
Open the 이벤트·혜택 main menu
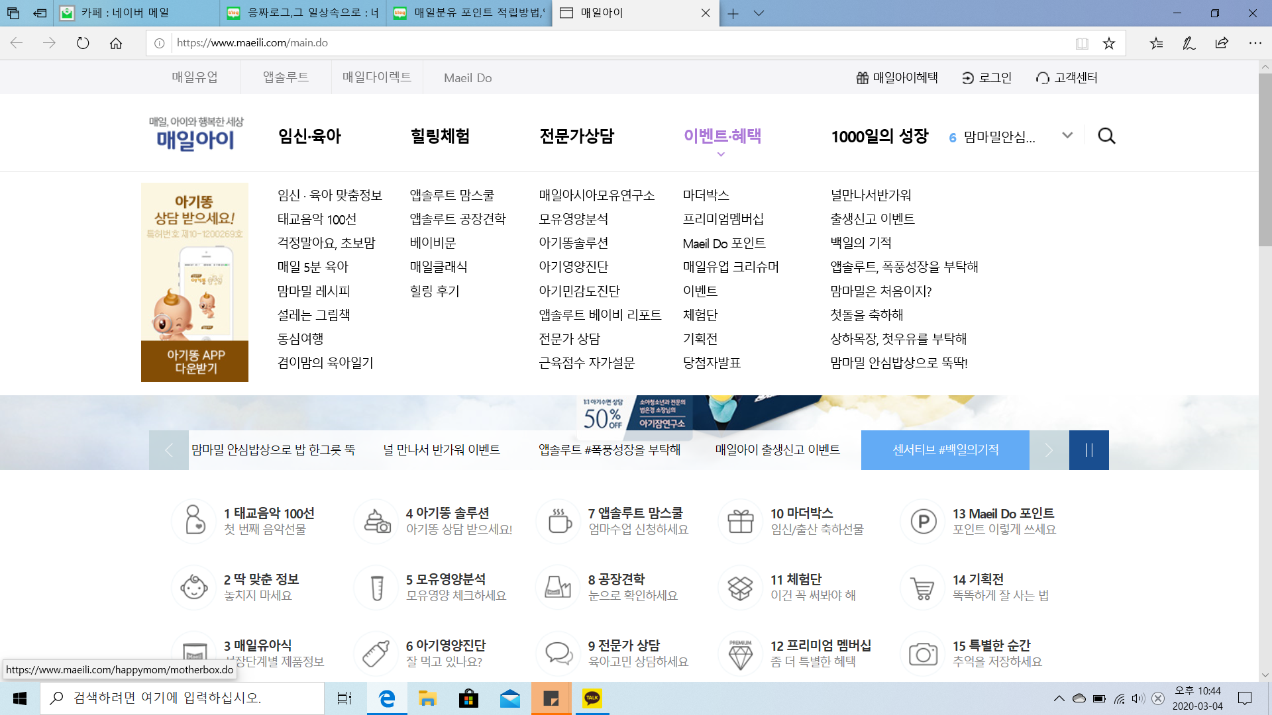coord(722,136)
